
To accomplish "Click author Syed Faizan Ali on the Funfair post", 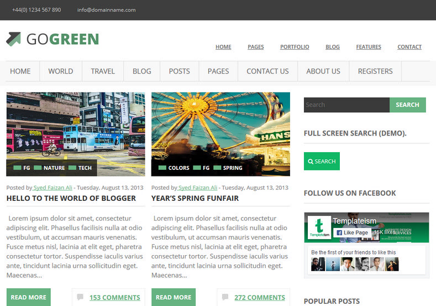I will (197, 188).
